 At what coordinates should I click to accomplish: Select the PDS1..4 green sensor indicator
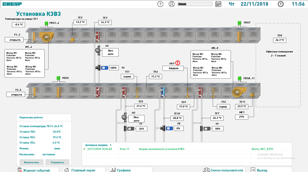pyautogui.click(x=47, y=23)
